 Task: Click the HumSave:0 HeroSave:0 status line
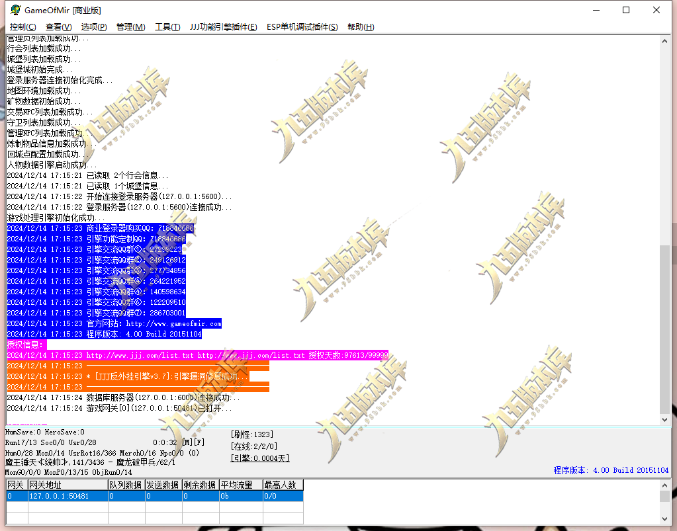45,432
